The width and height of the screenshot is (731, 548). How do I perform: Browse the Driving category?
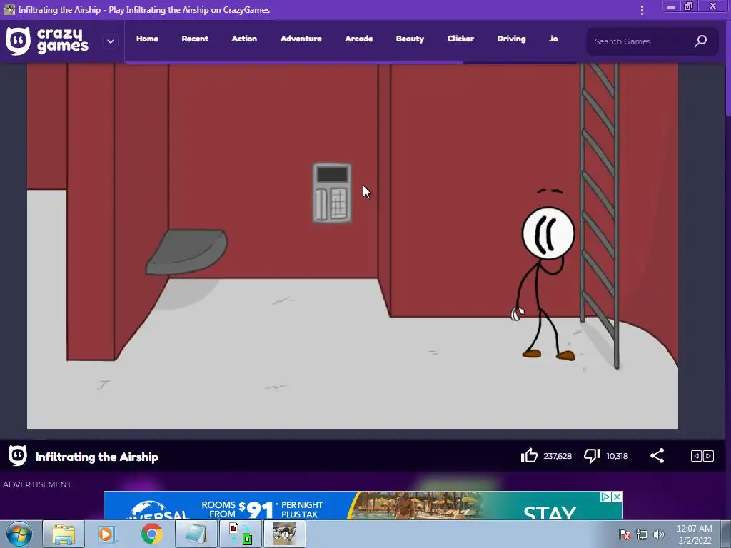pos(511,39)
